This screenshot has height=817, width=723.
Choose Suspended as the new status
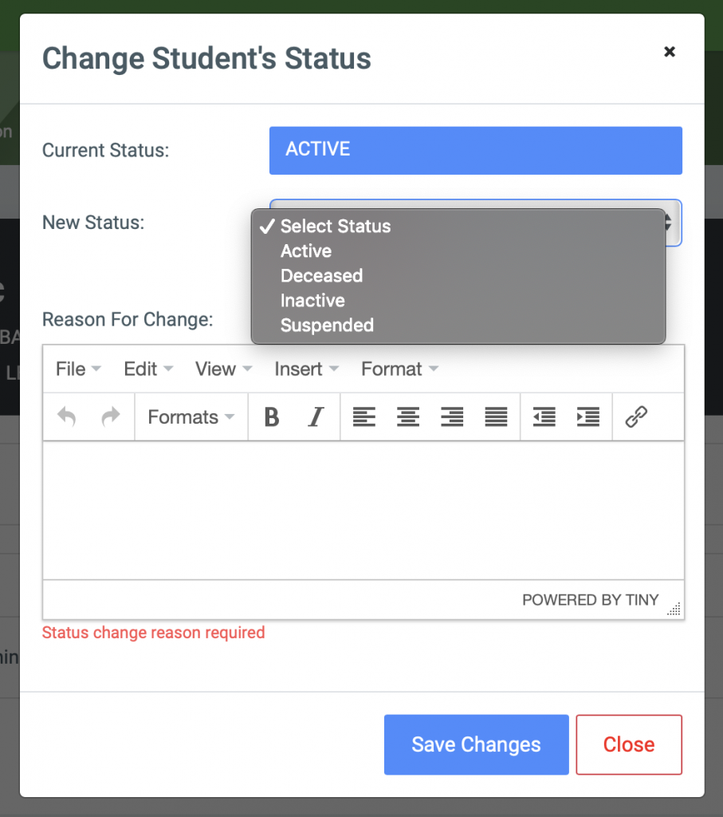click(x=327, y=325)
